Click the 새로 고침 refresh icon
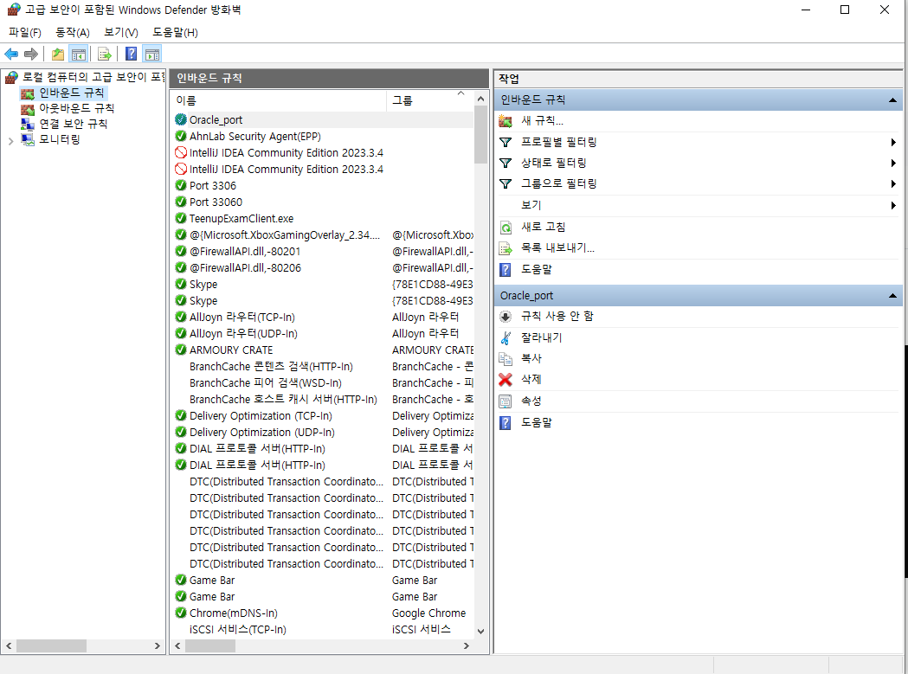The width and height of the screenshot is (908, 674). (x=506, y=228)
